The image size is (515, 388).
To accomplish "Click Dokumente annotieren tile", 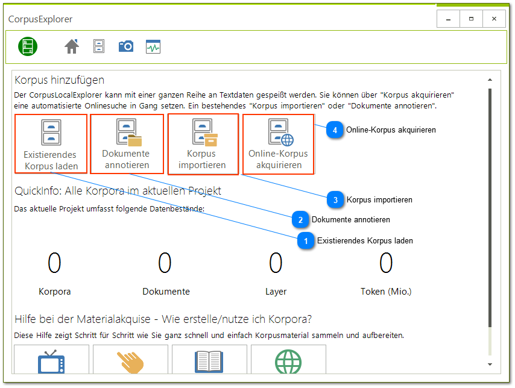I will click(x=127, y=144).
